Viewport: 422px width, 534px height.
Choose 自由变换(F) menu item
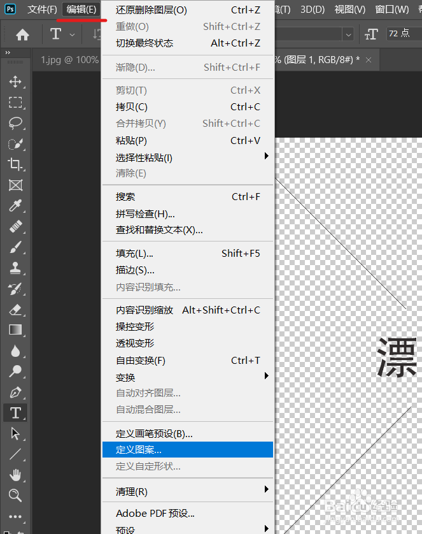pos(187,360)
